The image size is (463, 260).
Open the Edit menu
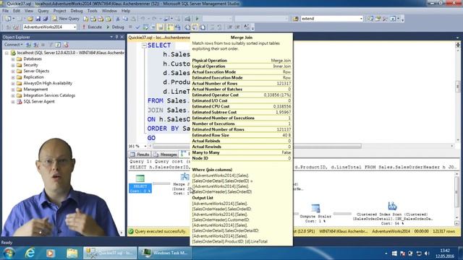(x=17, y=11)
